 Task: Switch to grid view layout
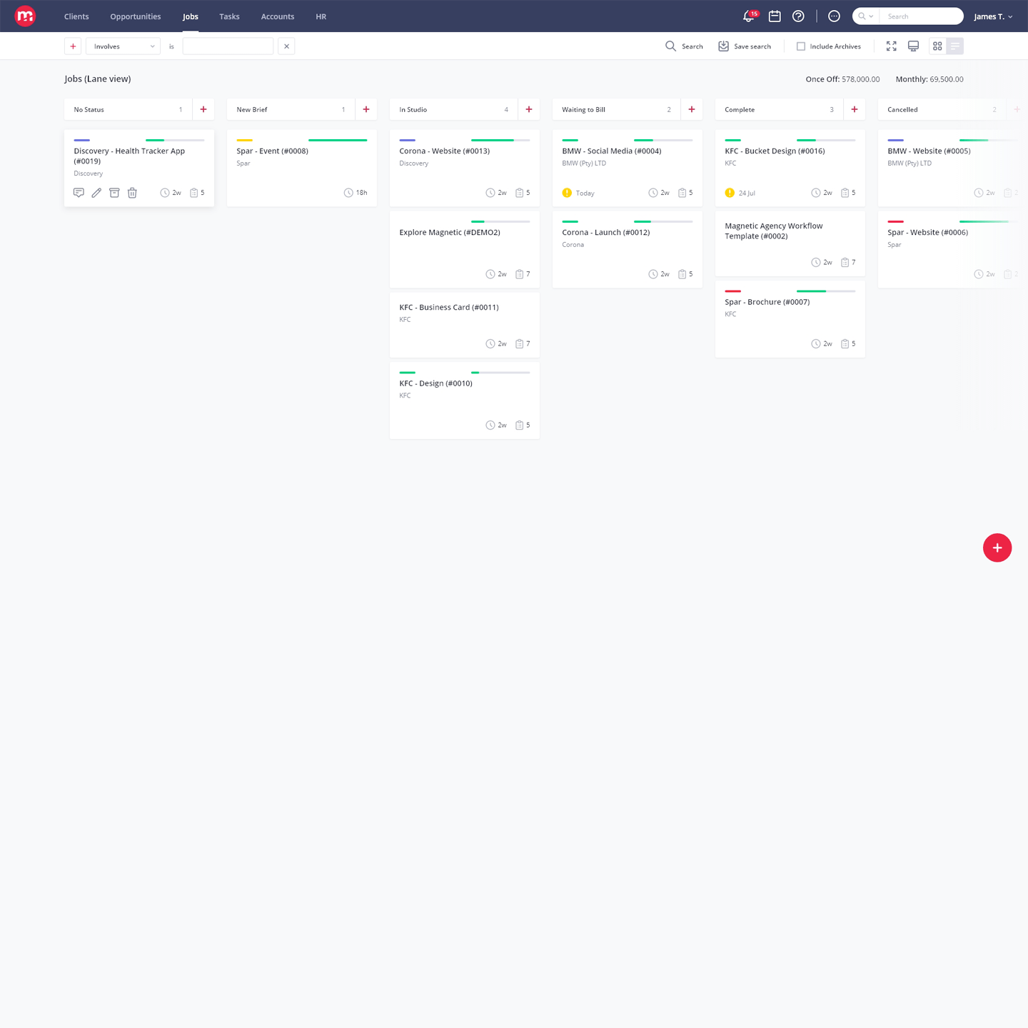tap(937, 46)
